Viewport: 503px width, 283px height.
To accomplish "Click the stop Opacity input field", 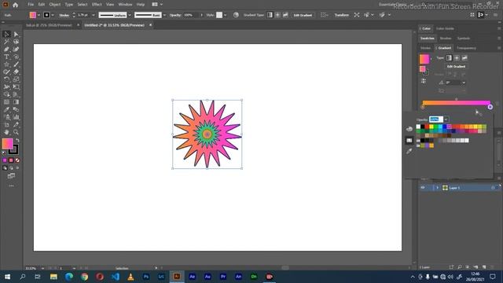I will (435, 119).
